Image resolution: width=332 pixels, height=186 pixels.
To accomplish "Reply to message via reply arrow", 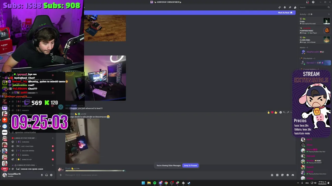I will coord(284,112).
